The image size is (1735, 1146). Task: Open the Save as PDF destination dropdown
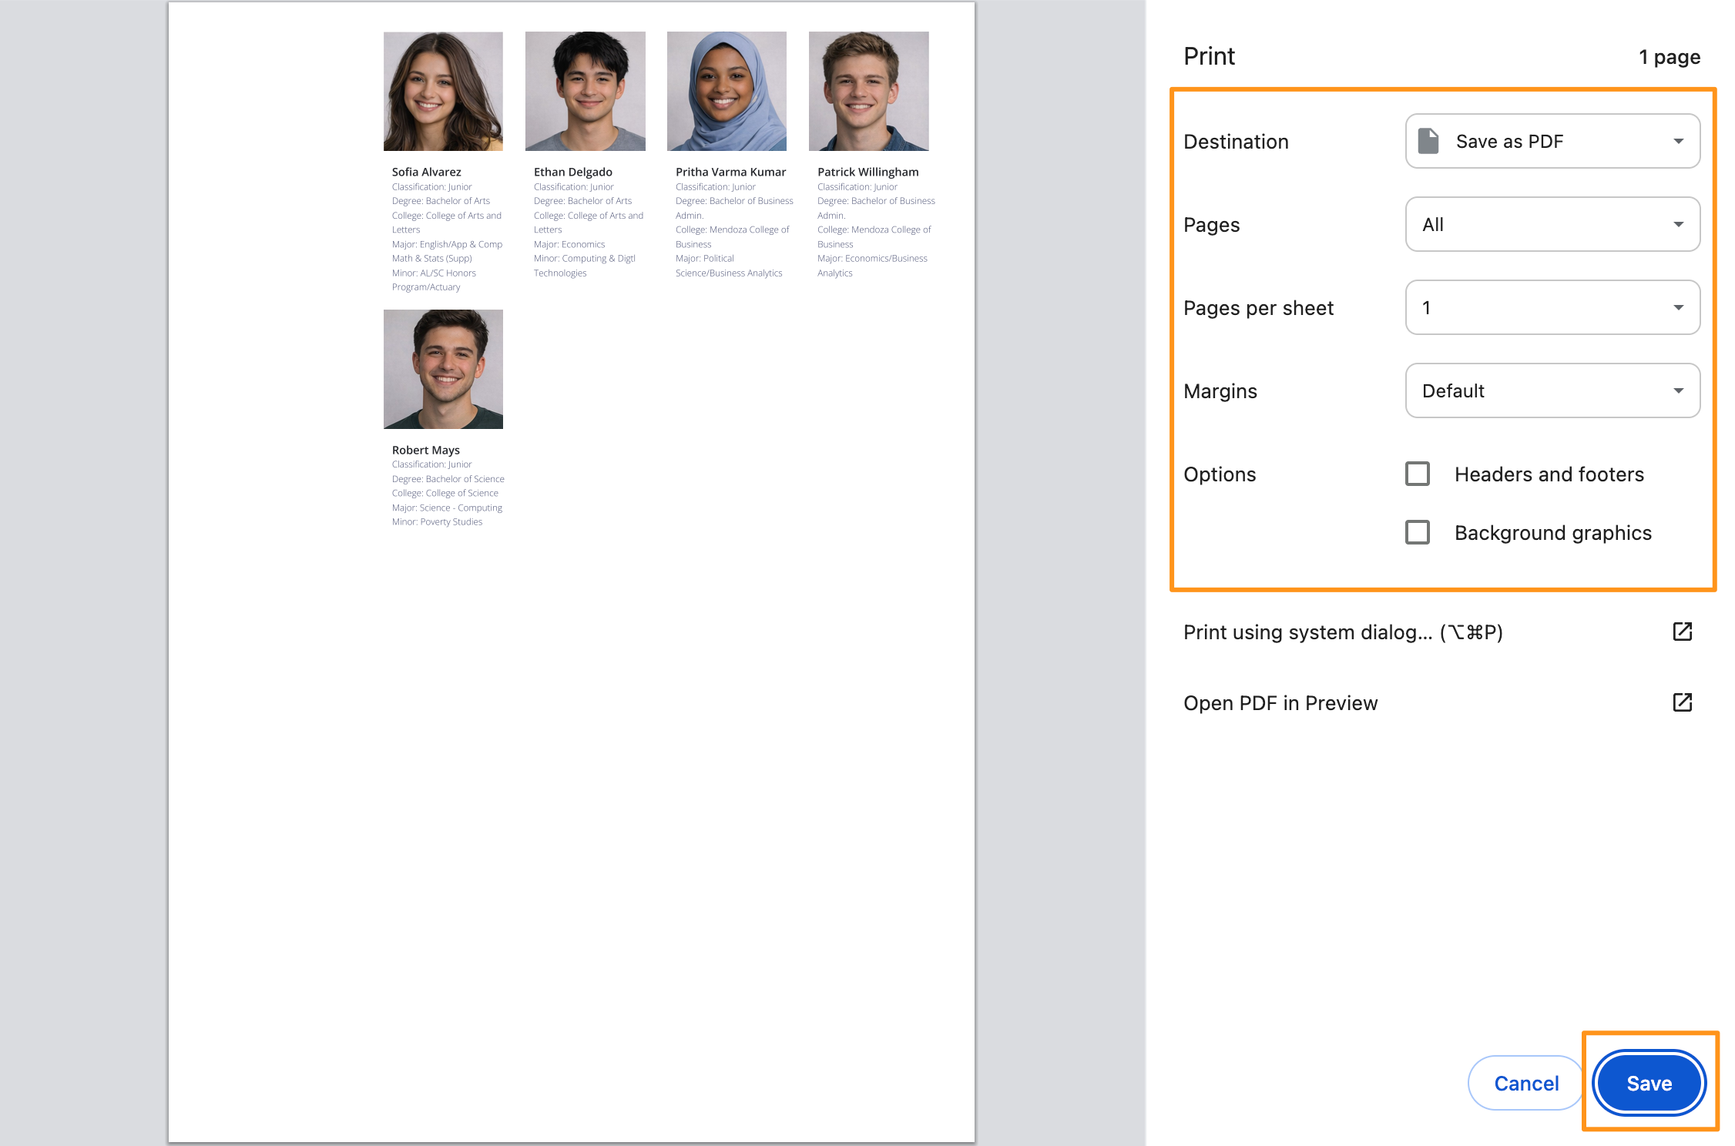click(x=1552, y=141)
